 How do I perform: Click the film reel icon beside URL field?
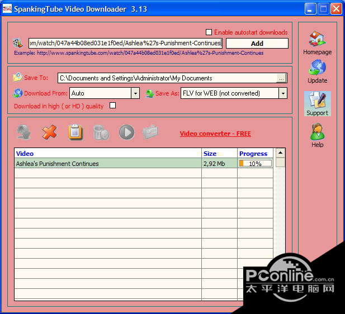pos(18,43)
